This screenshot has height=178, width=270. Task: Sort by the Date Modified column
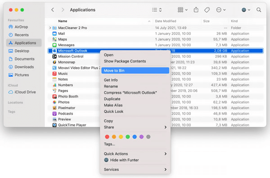tap(166, 21)
